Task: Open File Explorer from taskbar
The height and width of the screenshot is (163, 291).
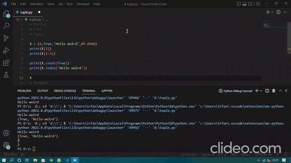Action: (x=35, y=160)
